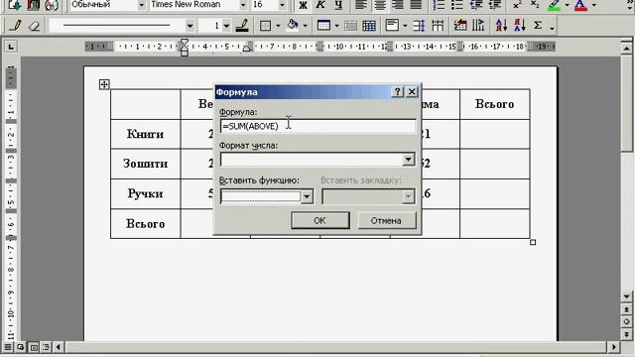Click the dialog help (?) button

pyautogui.click(x=397, y=92)
